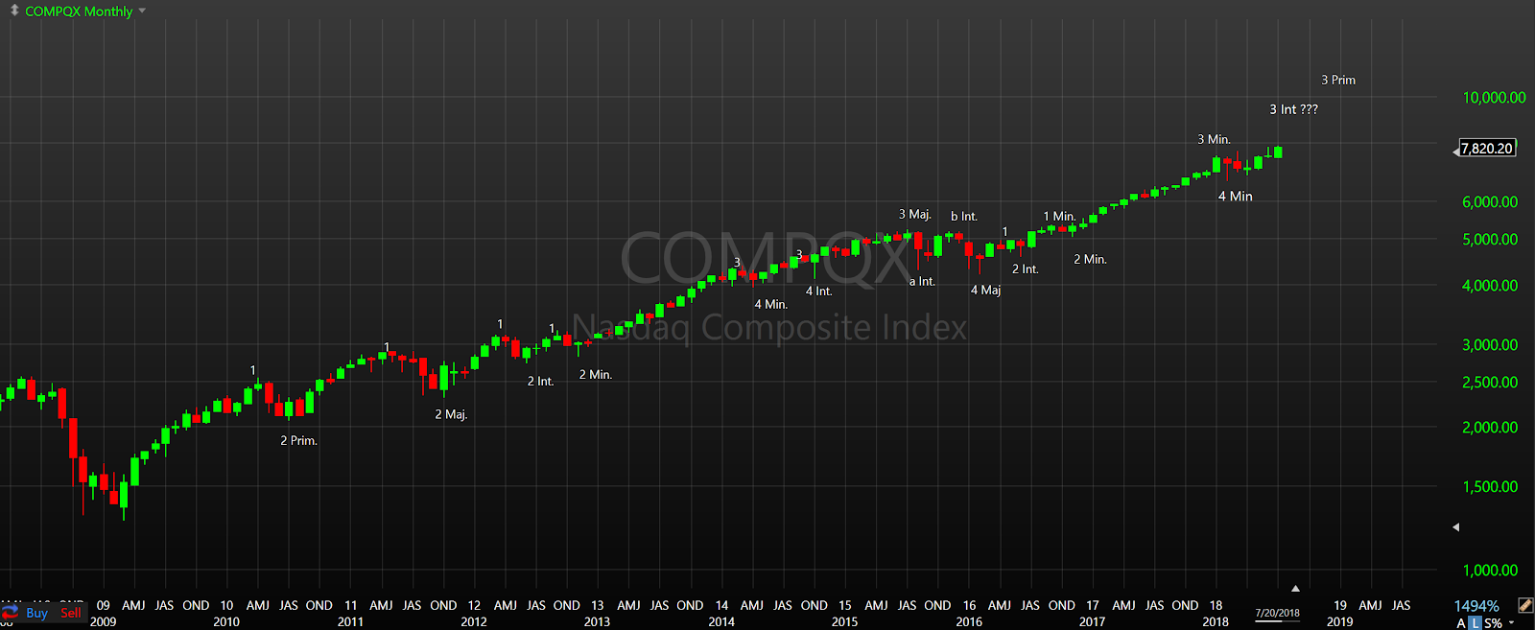This screenshot has height=630, width=1535.
Task: Click the 2018 year label on time axis
Action: [1216, 621]
